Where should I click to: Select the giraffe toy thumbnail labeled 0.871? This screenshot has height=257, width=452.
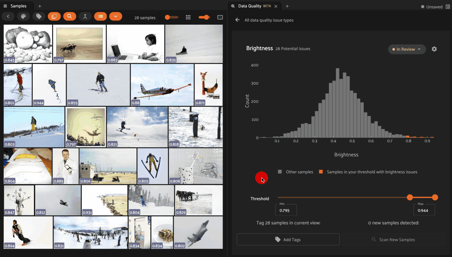(209, 85)
